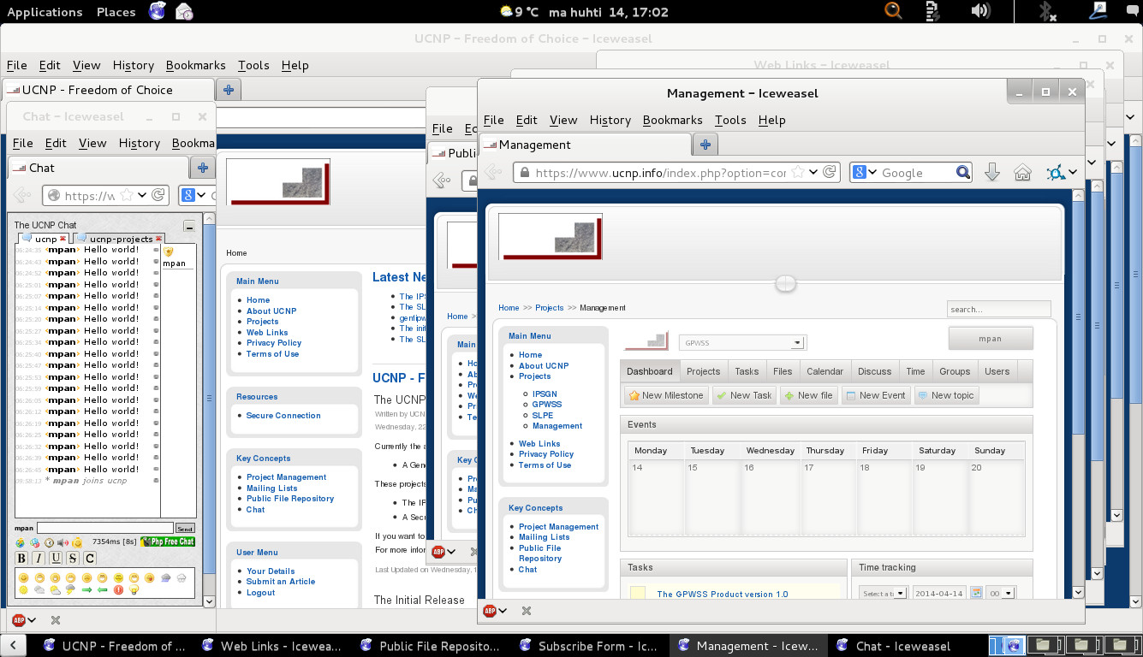1143x657 pixels.
Task: Click the calendar date picker icon in Time tracking
Action: [x=976, y=593]
